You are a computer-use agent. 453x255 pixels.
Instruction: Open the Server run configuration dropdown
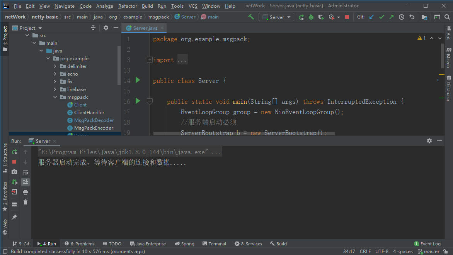pos(276,17)
